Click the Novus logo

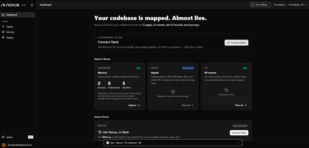click(10, 5)
